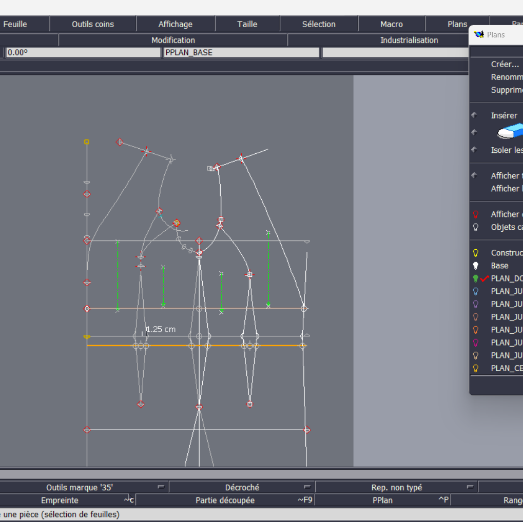
Task: Click the eraser icon in Plans panel
Action: [x=510, y=132]
